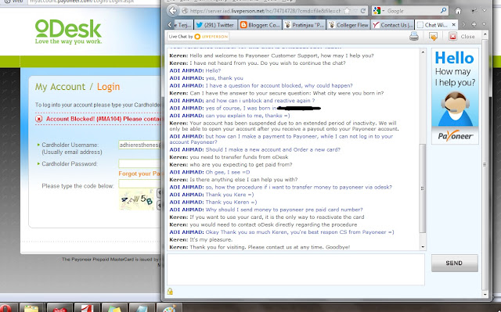The image size is (501, 312).
Task: Click the Cardholder Password field
Action: tap(139, 163)
